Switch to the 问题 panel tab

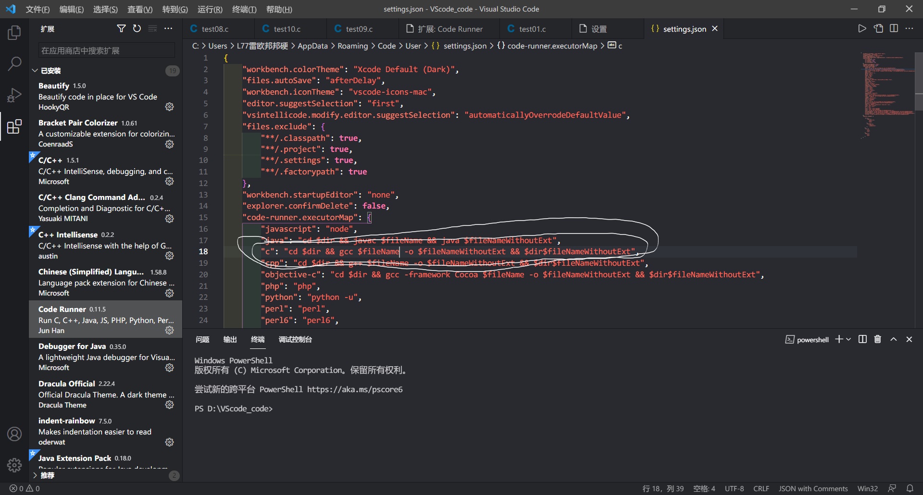click(x=202, y=339)
